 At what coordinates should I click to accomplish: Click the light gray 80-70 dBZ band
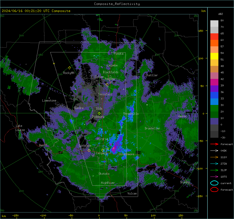click(x=214, y=24)
